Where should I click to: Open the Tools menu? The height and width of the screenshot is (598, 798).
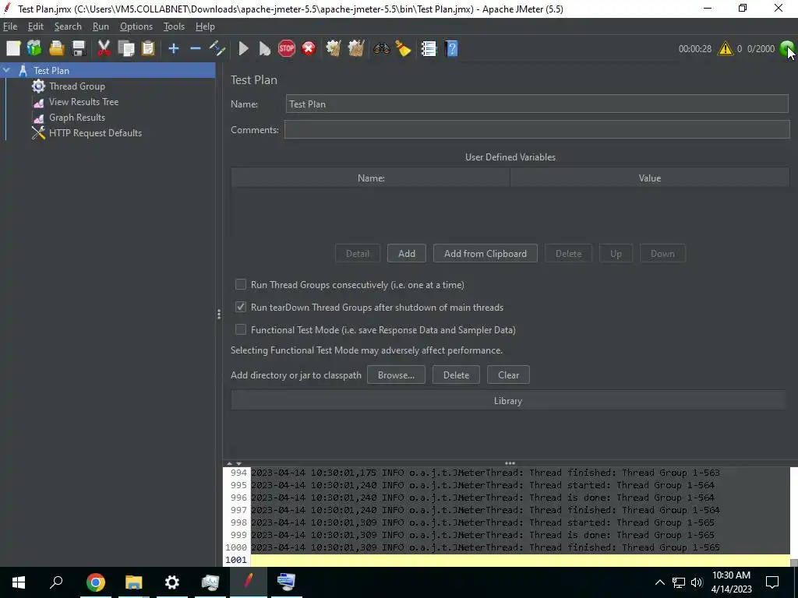(174, 26)
